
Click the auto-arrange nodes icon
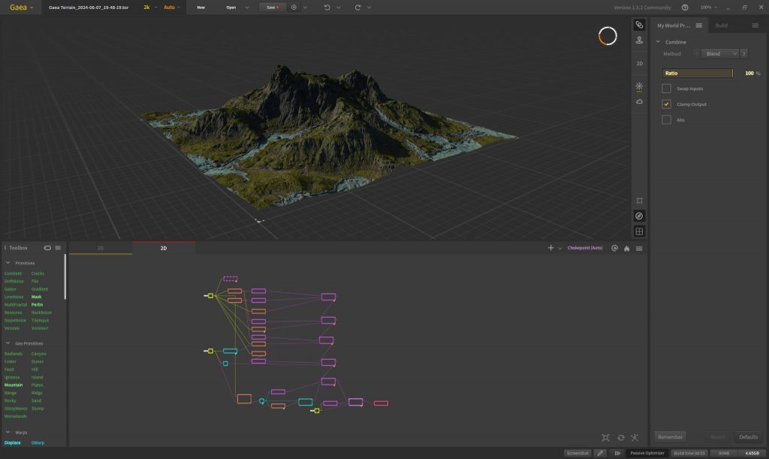pyautogui.click(x=635, y=437)
